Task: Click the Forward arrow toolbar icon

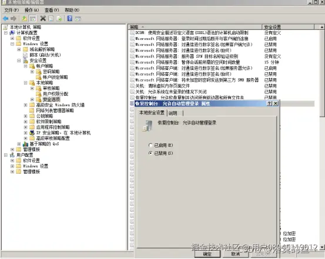Action: tap(14, 19)
